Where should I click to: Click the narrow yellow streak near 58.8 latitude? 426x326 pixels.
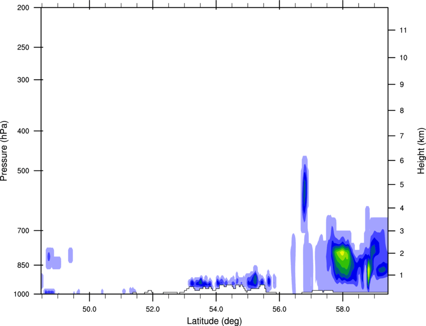tap(369, 271)
